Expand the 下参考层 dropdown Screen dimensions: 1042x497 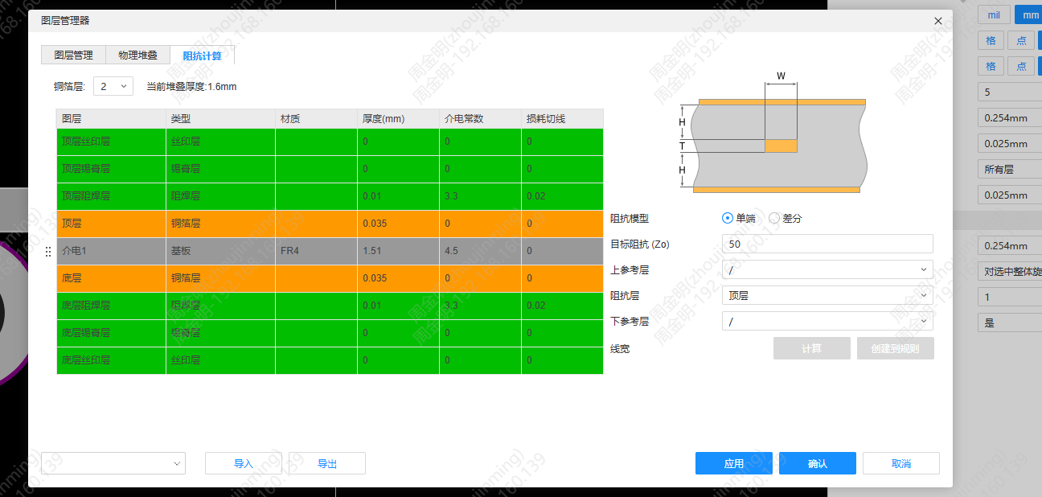click(827, 321)
